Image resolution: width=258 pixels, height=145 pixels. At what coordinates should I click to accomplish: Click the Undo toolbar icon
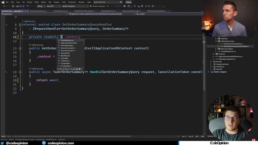coord(27,6)
